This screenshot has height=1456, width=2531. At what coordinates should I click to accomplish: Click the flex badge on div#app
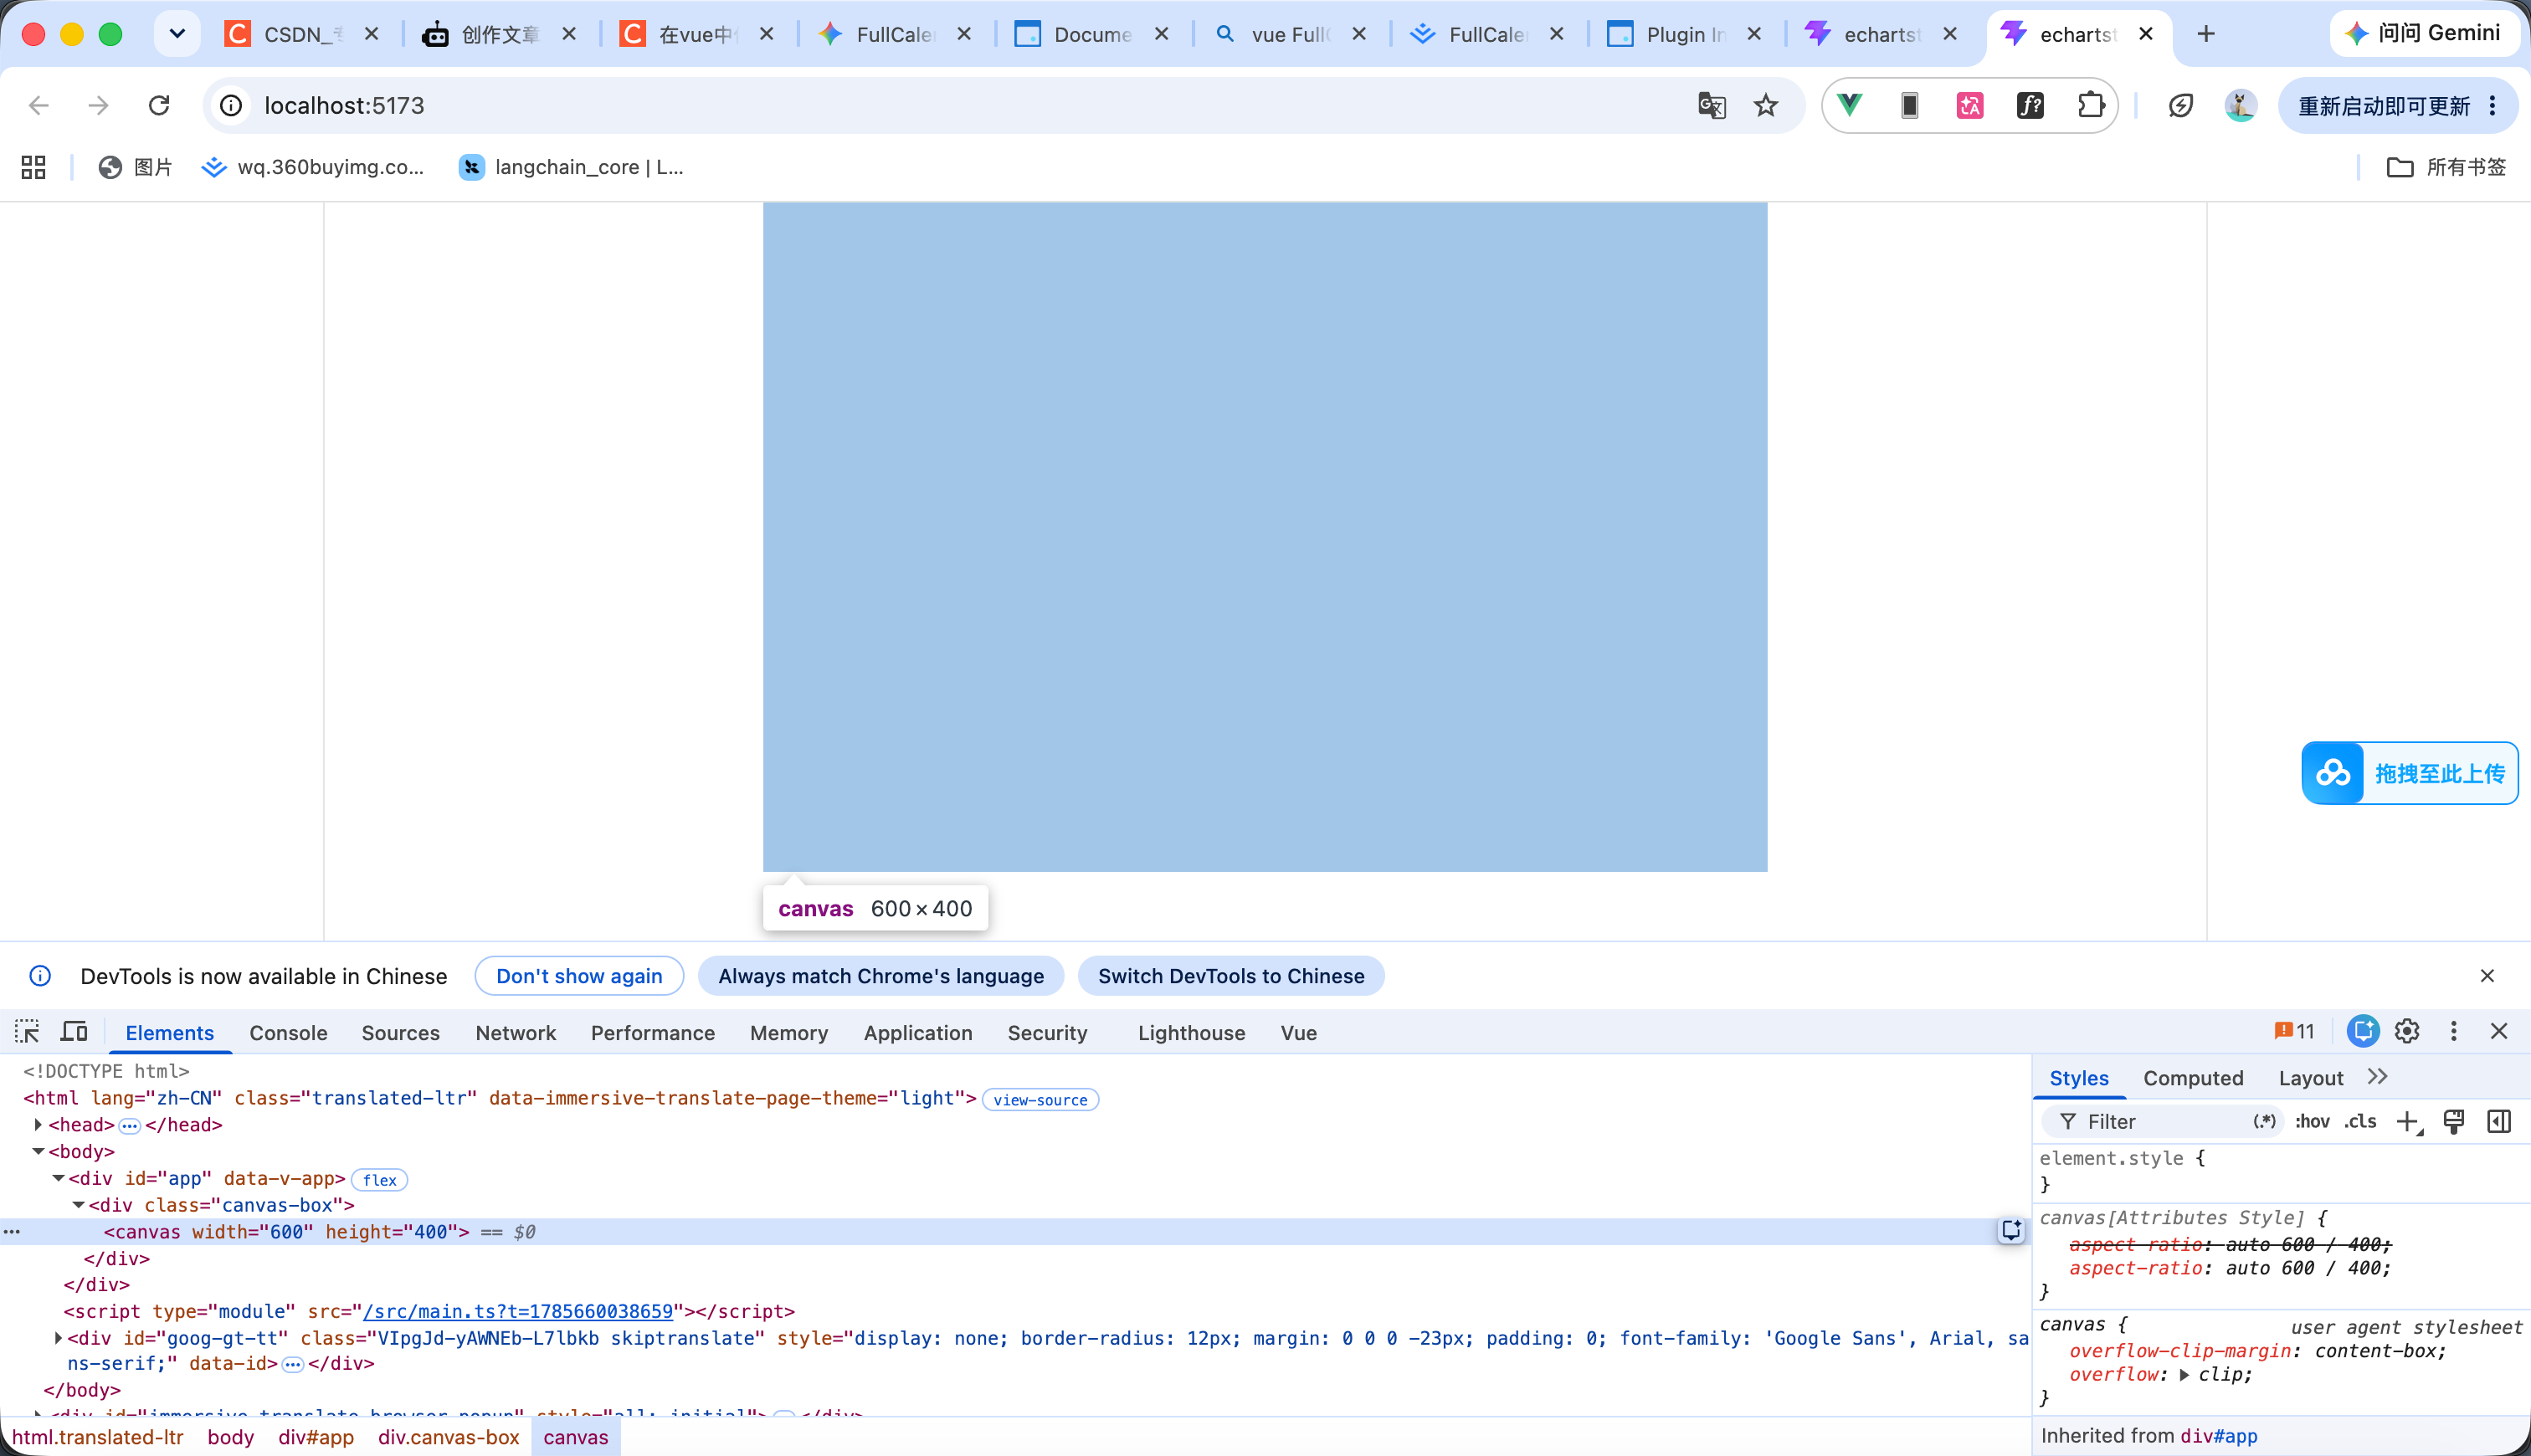[x=380, y=1180]
